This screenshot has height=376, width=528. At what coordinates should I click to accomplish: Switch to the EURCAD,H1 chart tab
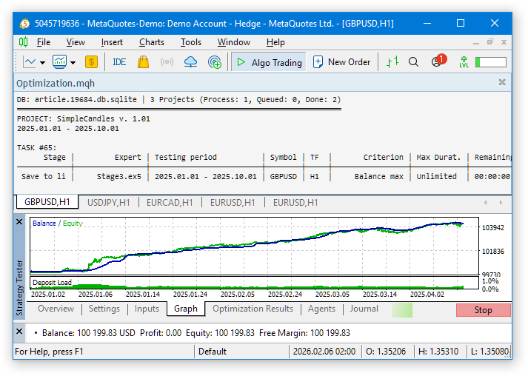click(x=170, y=203)
